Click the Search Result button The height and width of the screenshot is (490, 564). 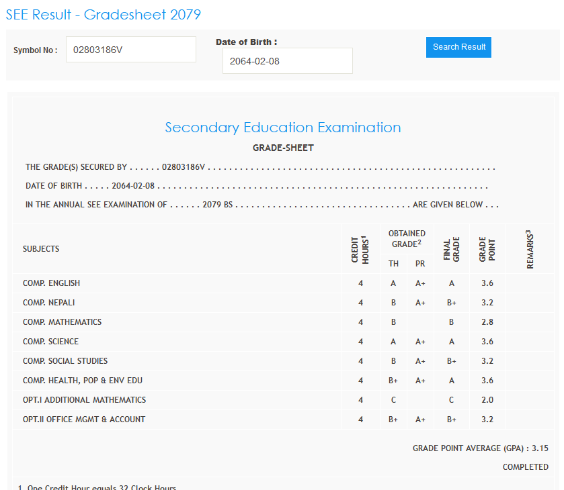458,47
